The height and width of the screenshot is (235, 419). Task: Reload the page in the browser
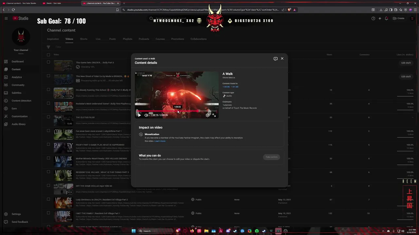13,10
